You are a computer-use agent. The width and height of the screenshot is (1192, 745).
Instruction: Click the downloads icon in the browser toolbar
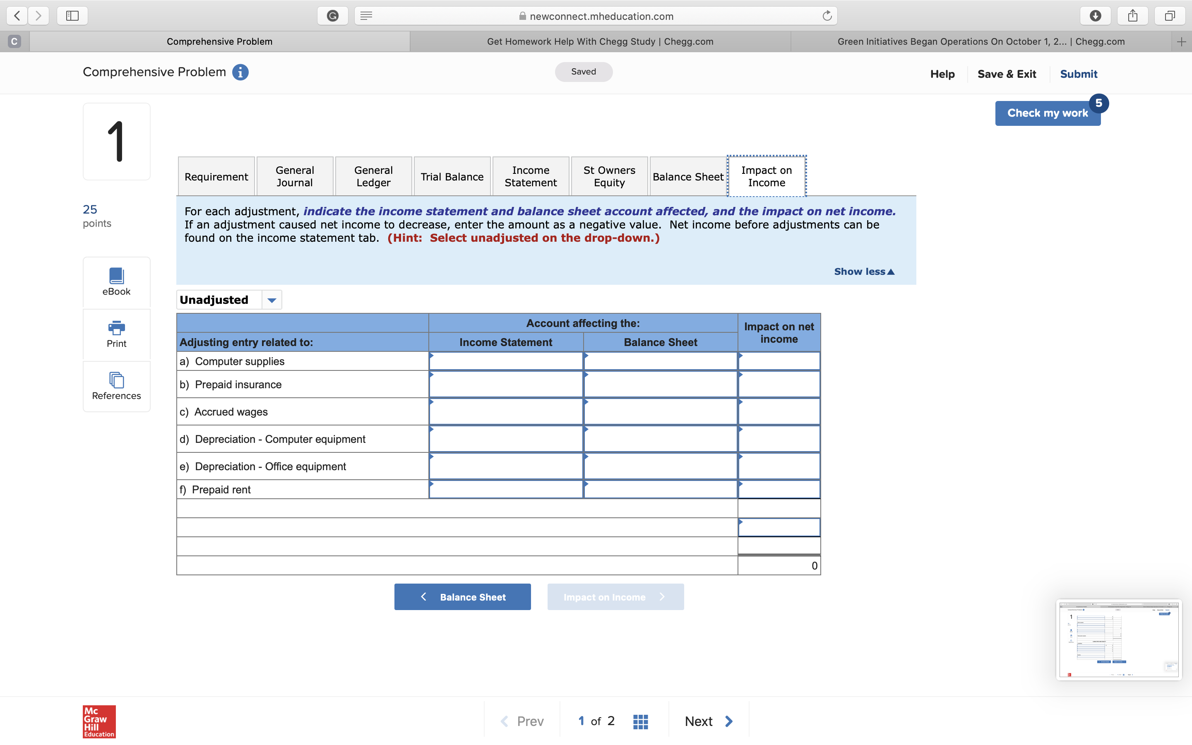[1095, 15]
